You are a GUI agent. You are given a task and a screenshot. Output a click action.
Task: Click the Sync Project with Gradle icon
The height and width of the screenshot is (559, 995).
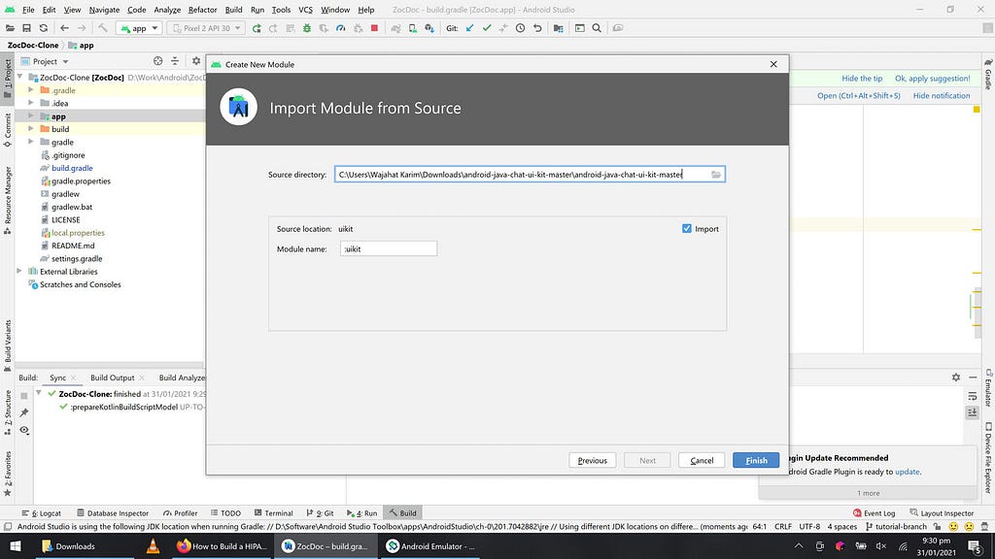[396, 28]
